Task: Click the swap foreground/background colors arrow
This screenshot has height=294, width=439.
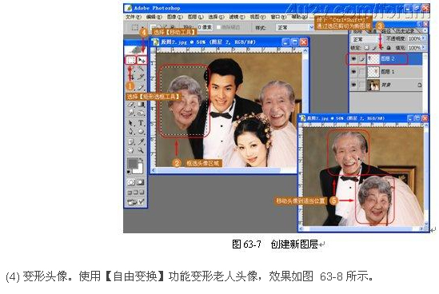Action: pos(142,160)
